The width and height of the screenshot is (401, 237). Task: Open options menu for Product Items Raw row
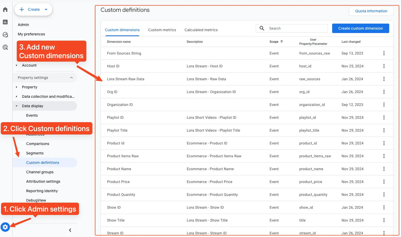pyautogui.click(x=384, y=156)
